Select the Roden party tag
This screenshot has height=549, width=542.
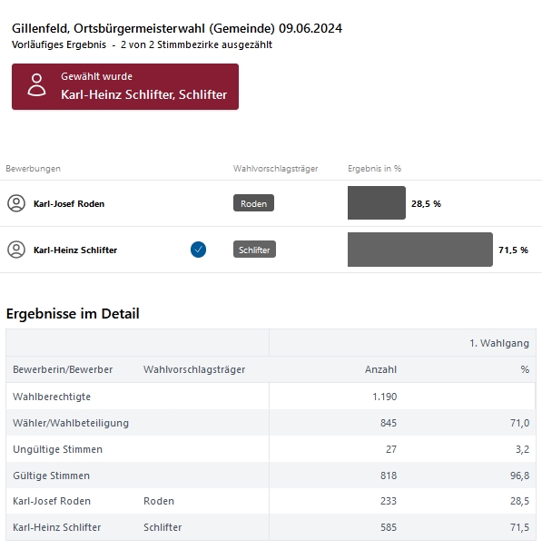coord(253,203)
